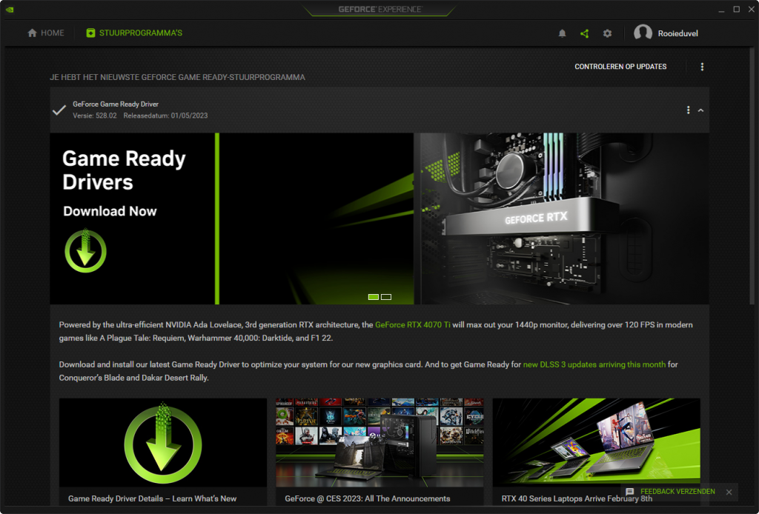The width and height of the screenshot is (759, 514).
Task: Click 'Game Ready Drivers' banner heading
Action: click(x=124, y=170)
